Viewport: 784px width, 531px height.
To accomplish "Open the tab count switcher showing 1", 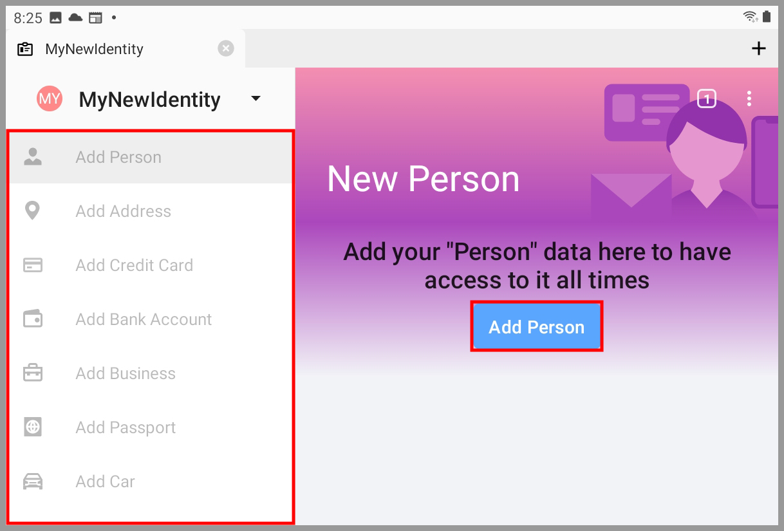I will [x=707, y=98].
